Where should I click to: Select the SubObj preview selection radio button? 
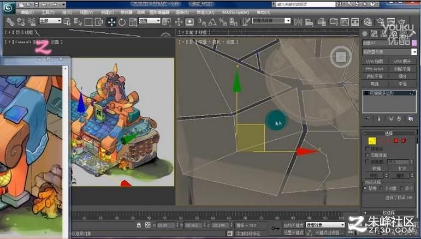pyautogui.click(x=382, y=189)
